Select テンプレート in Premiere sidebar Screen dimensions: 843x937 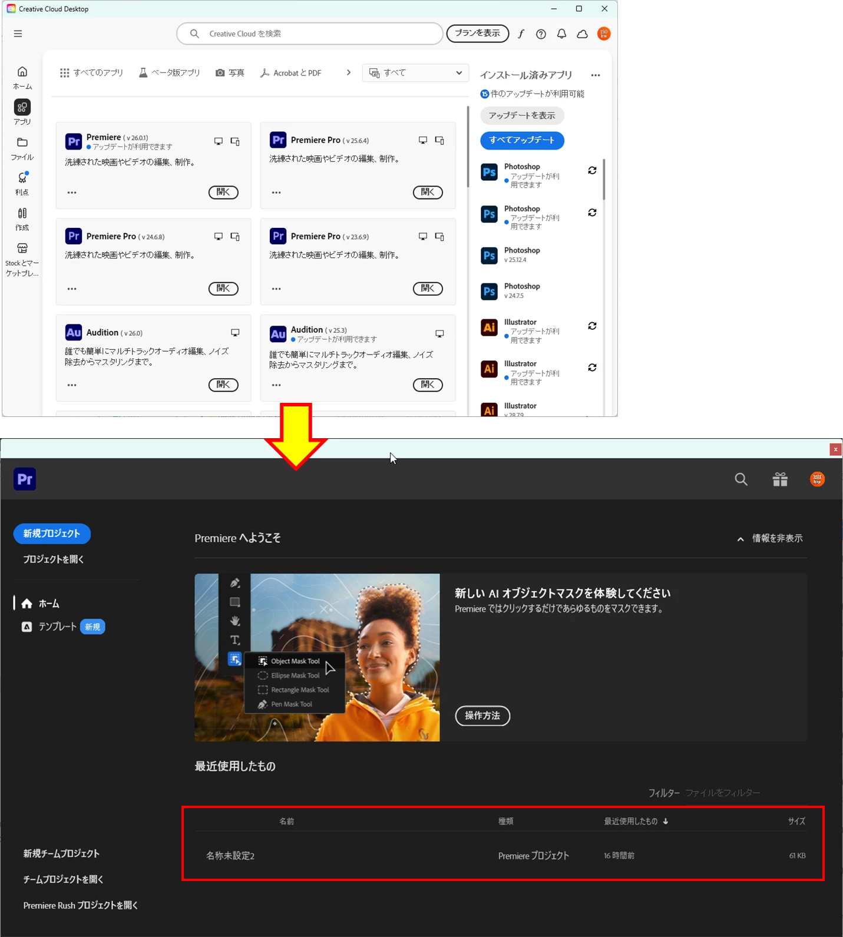62,627
